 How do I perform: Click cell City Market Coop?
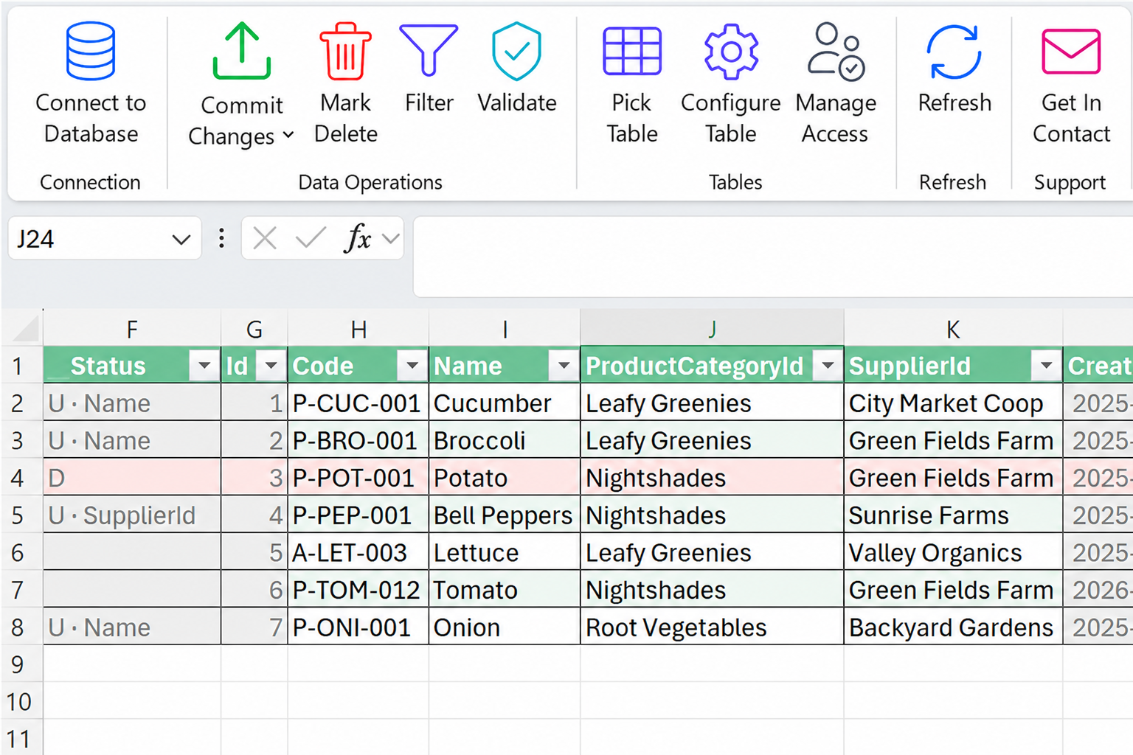pos(953,403)
